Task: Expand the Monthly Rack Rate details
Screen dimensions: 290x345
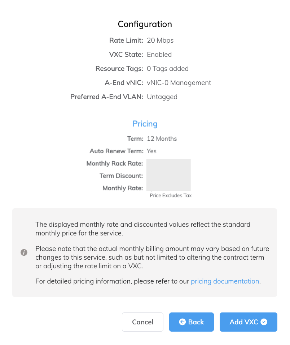Action: [x=168, y=163]
